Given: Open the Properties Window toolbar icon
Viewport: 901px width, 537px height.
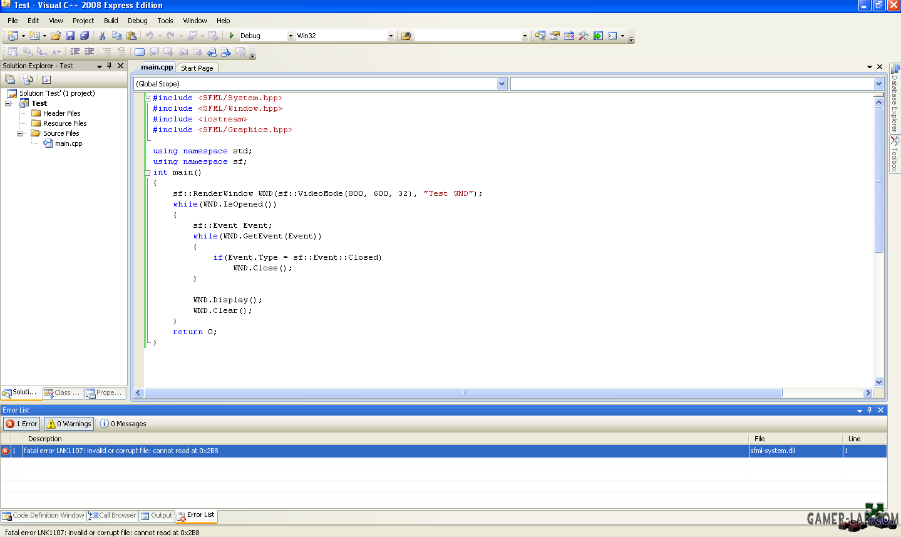Looking at the screenshot, I should coord(555,36).
